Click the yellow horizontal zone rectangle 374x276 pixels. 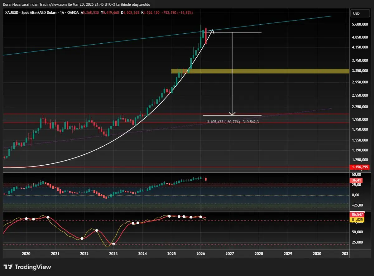coord(260,71)
